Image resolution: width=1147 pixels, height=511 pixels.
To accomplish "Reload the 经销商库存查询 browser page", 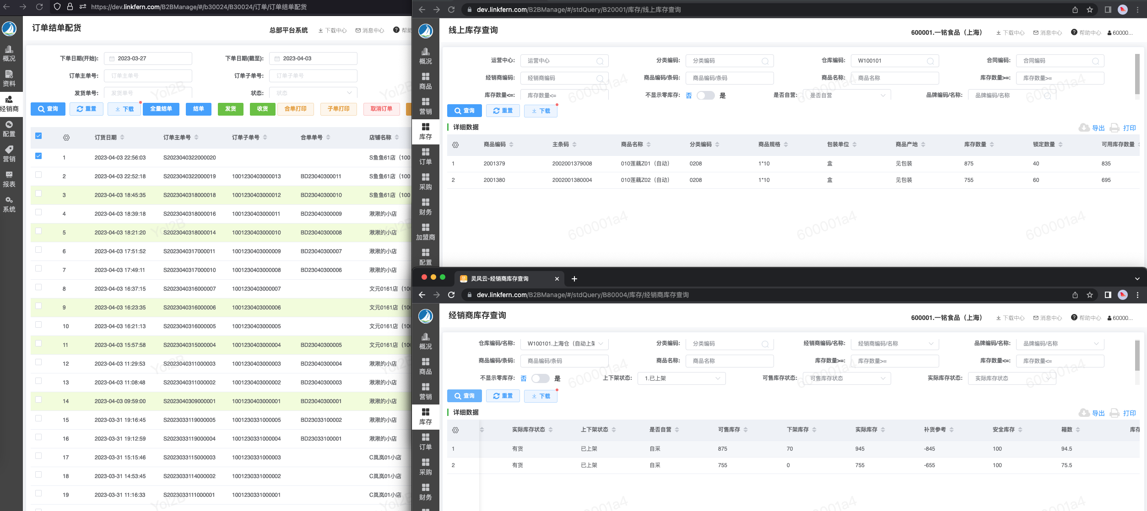I will [x=451, y=295].
